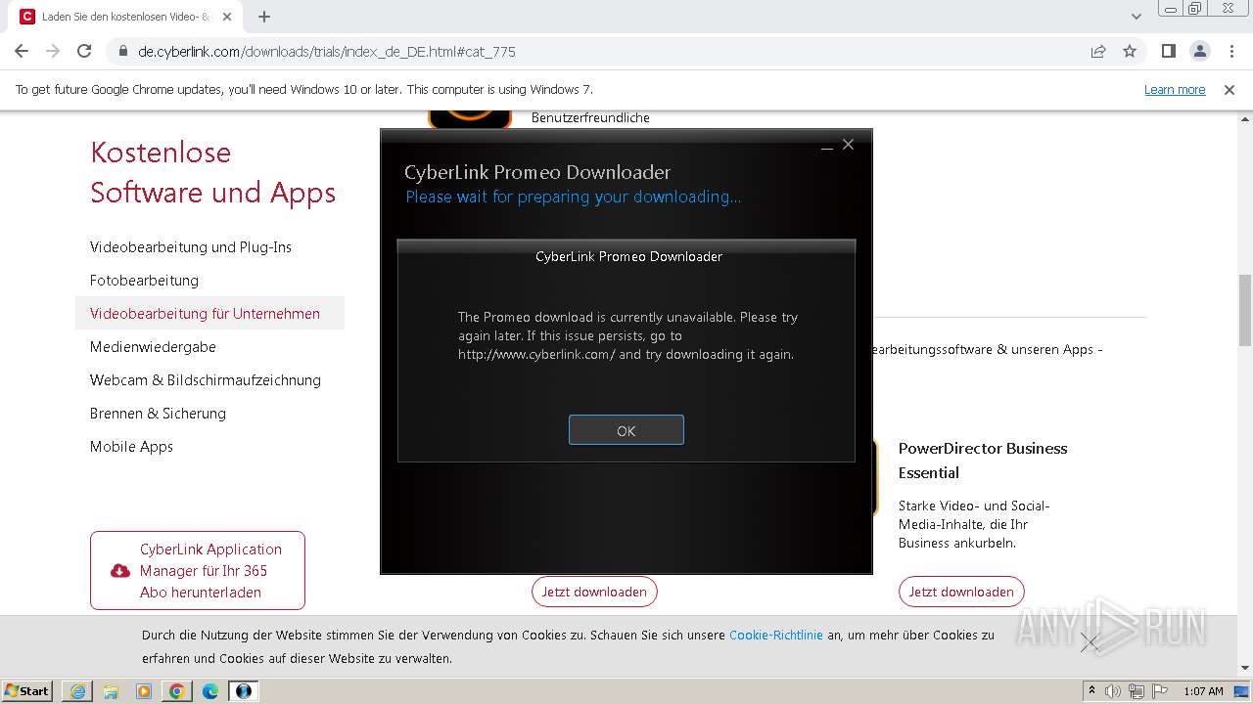Image resolution: width=1253 pixels, height=704 pixels.
Task: Click the PowerDirector Business Essential title
Action: click(x=983, y=461)
